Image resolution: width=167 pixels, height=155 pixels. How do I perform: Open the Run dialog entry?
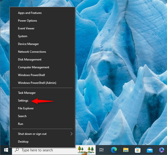pyautogui.click(x=42, y=124)
